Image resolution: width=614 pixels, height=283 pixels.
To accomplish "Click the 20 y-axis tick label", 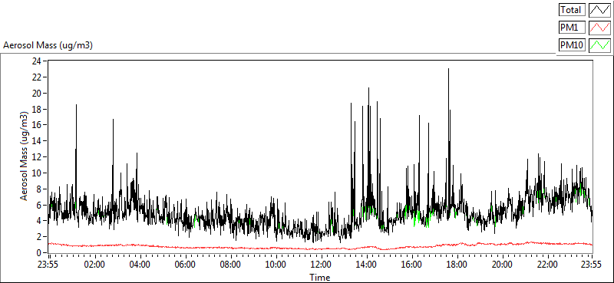I will coord(37,93).
